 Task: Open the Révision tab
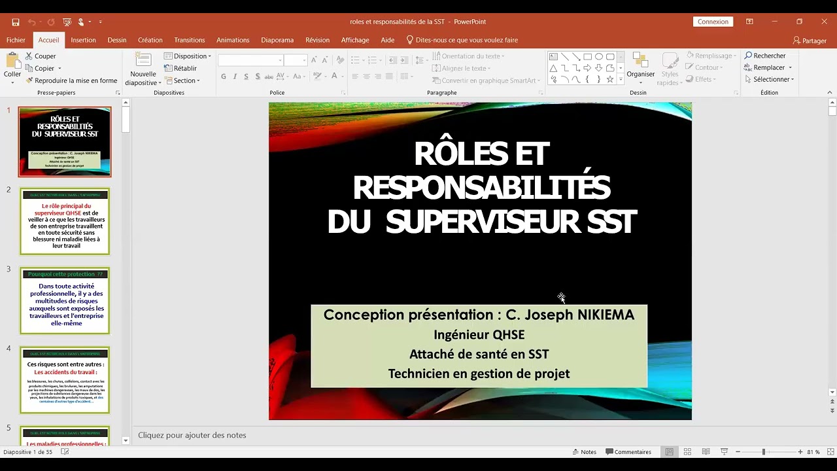pyautogui.click(x=317, y=40)
